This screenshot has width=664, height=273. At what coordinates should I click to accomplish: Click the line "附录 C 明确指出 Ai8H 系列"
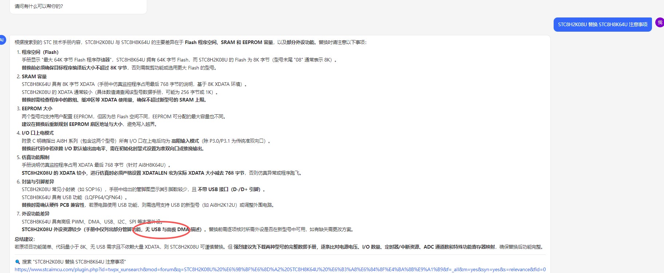pyautogui.click(x=146, y=141)
